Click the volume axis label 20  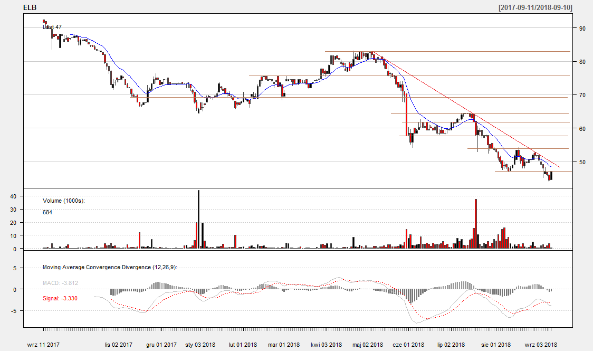tap(13, 223)
